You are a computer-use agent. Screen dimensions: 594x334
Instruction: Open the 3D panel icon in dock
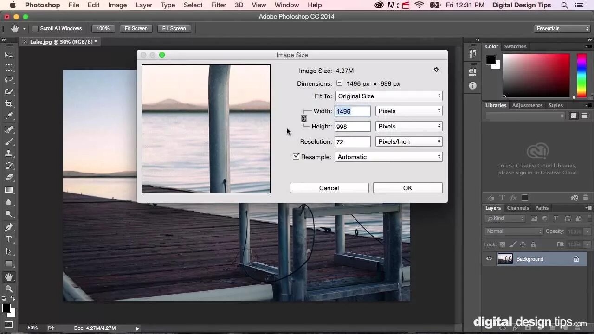pos(472,72)
